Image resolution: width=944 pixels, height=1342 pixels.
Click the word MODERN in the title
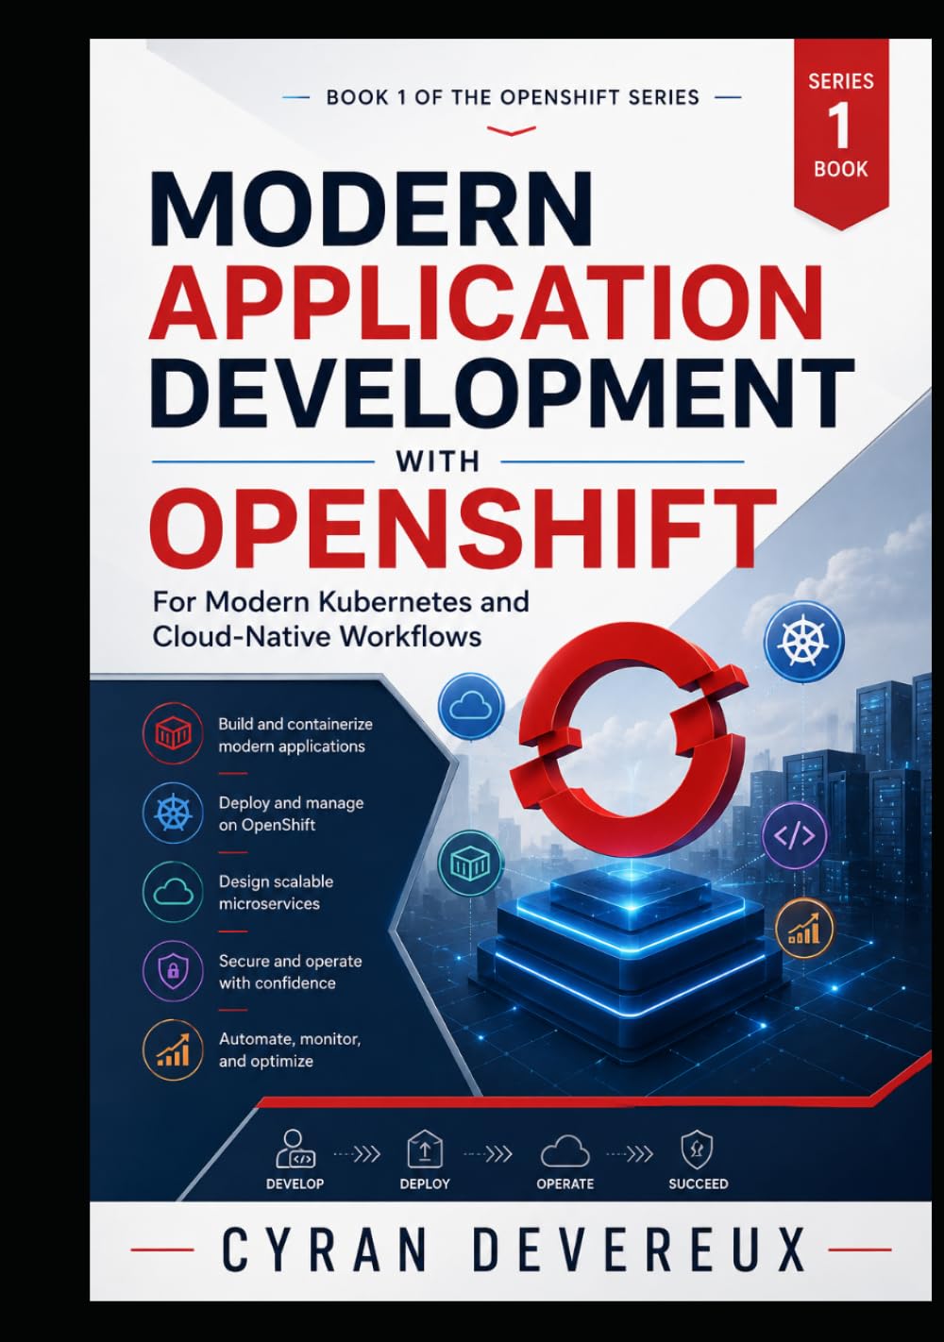[x=372, y=210]
